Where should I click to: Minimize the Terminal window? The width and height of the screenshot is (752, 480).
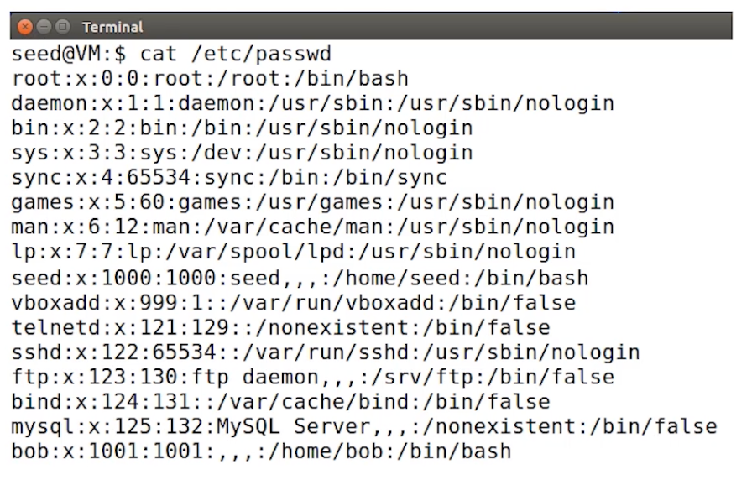(x=44, y=26)
